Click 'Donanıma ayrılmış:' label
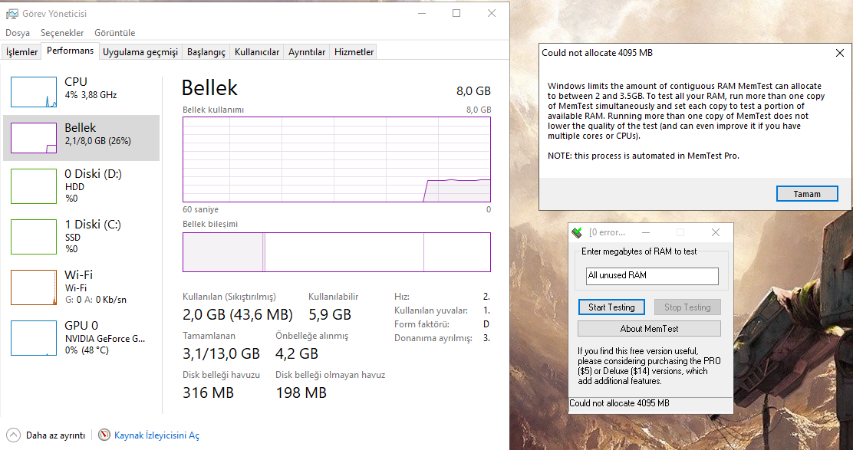 point(433,338)
